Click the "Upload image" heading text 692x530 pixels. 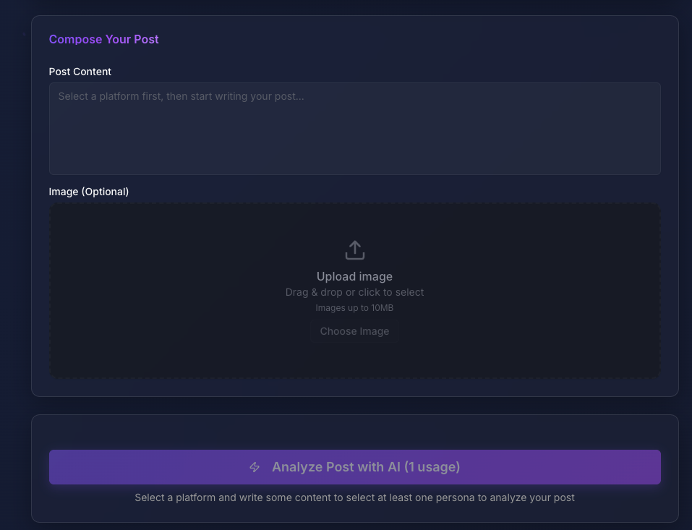(x=354, y=276)
